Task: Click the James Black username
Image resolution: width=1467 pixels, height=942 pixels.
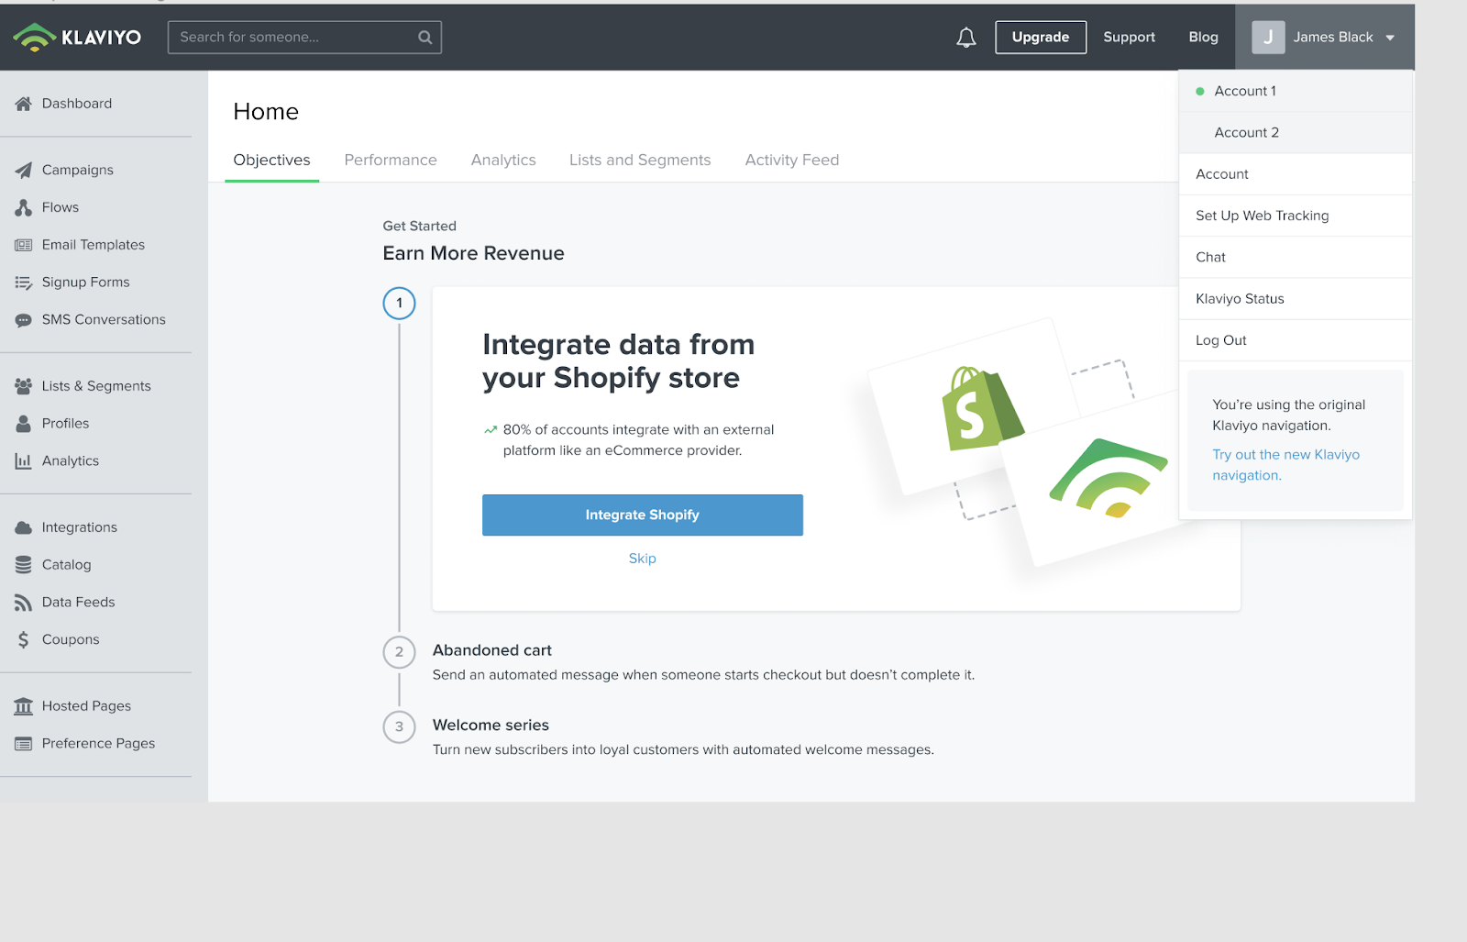Action: click(1333, 38)
